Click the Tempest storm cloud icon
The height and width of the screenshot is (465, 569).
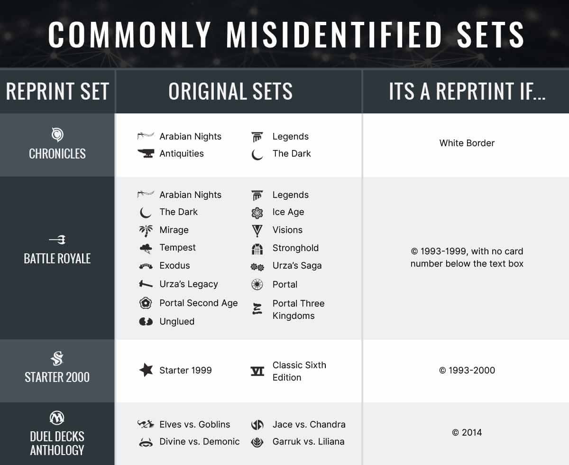click(146, 248)
